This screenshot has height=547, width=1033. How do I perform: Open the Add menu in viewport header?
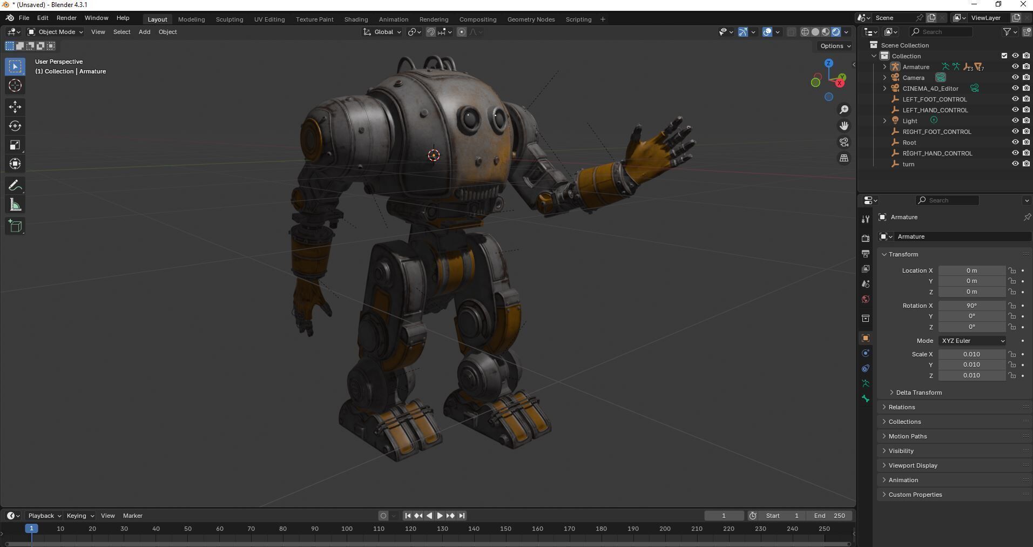[144, 32]
